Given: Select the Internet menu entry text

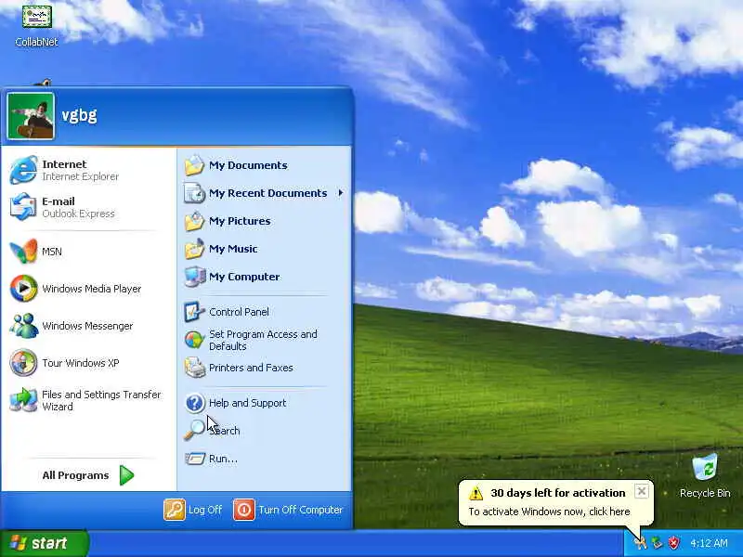Looking at the screenshot, I should 64,164.
